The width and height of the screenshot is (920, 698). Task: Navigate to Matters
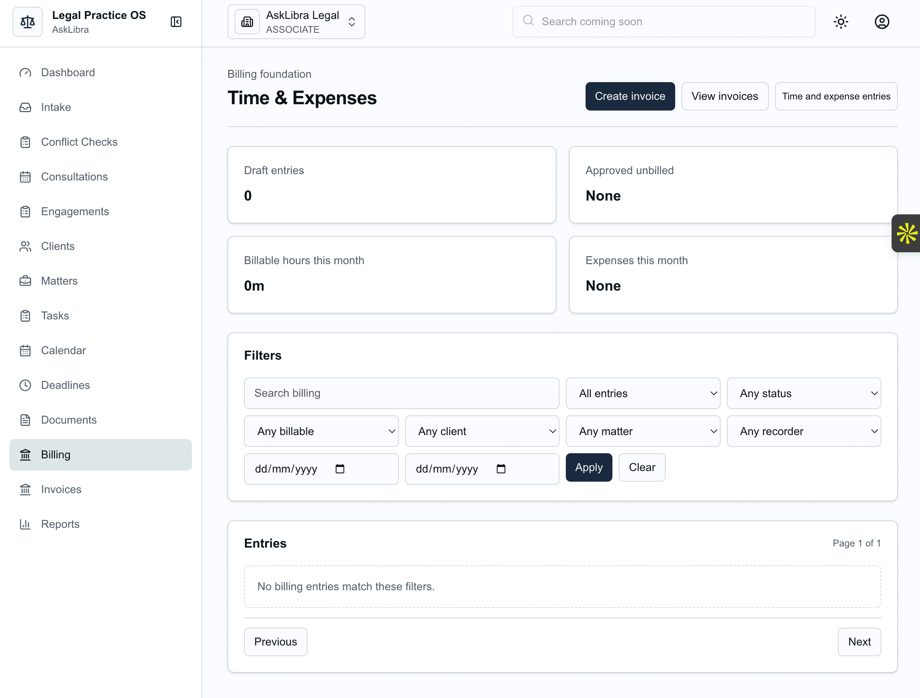click(101, 281)
